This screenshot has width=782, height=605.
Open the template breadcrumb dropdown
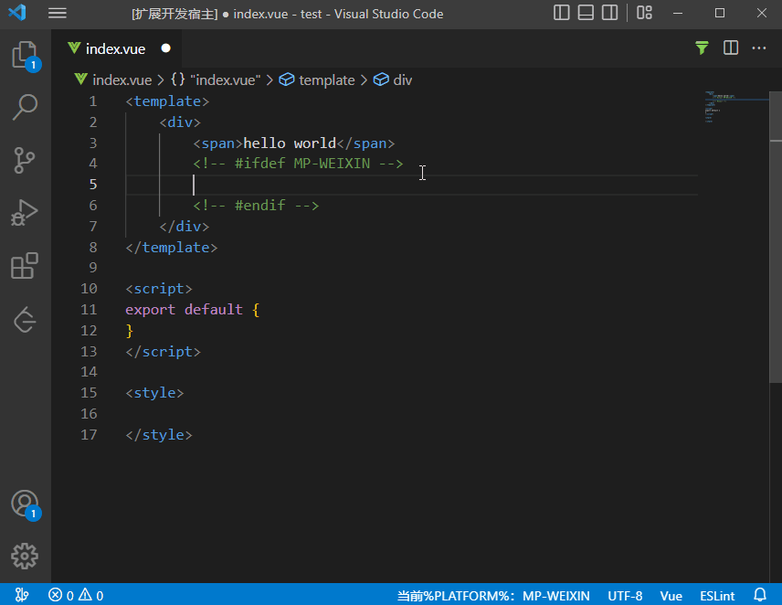click(x=326, y=80)
